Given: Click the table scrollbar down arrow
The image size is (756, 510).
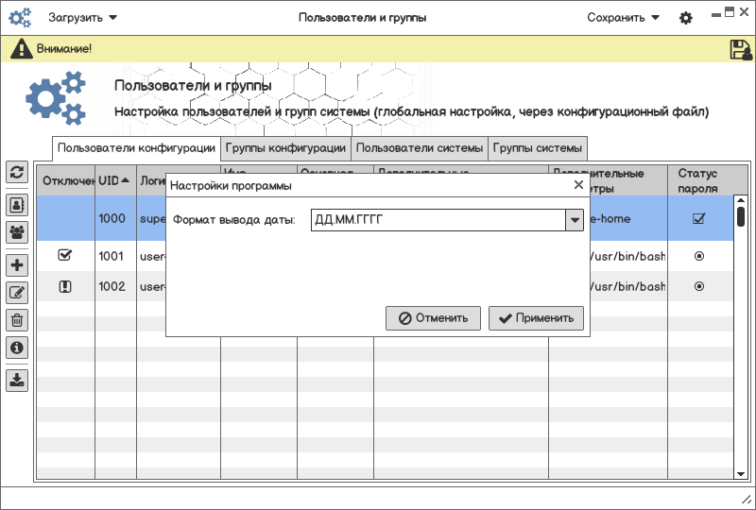Looking at the screenshot, I should click(x=741, y=474).
